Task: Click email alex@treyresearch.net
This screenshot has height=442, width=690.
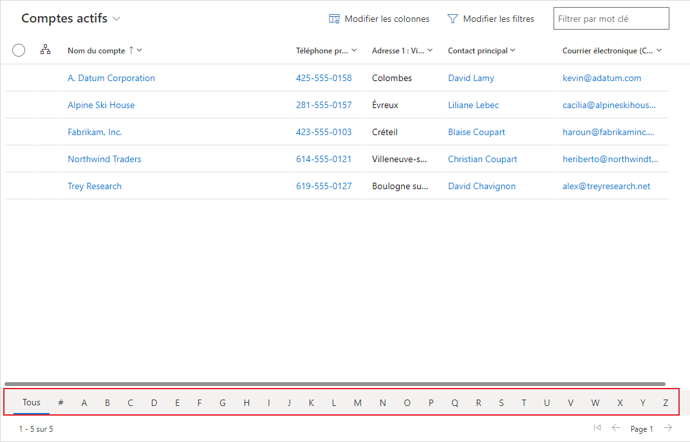Action: (x=606, y=186)
